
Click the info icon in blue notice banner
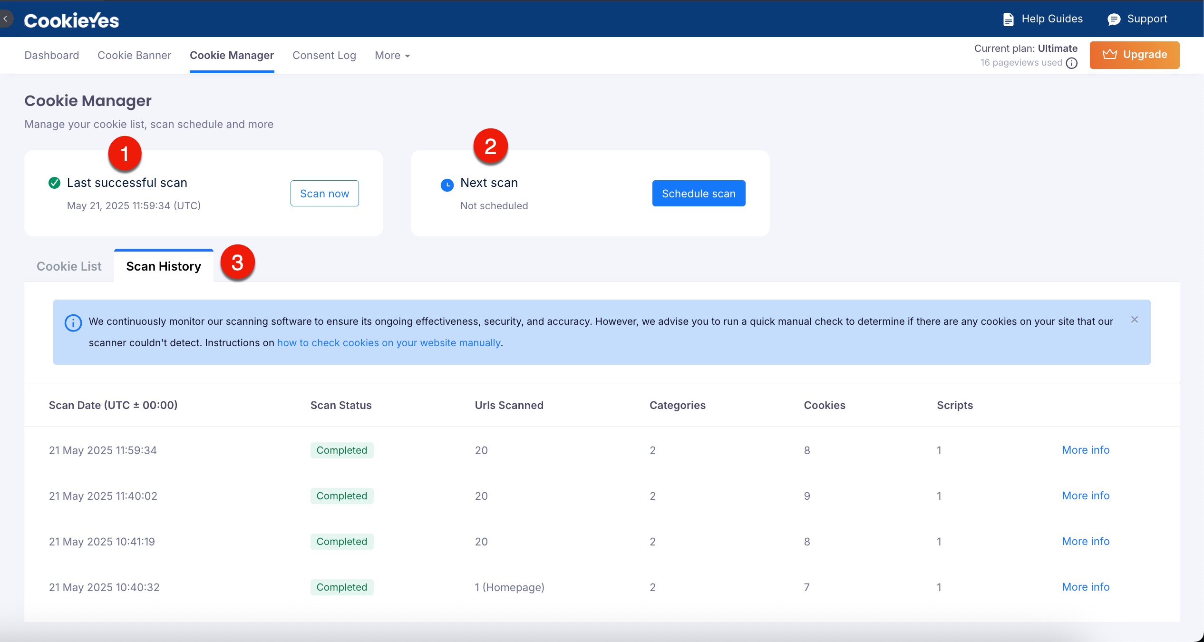click(73, 323)
